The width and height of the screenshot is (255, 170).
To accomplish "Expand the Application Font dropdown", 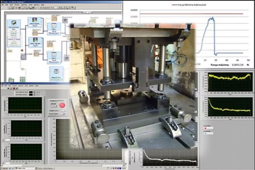I will pos(49,8).
